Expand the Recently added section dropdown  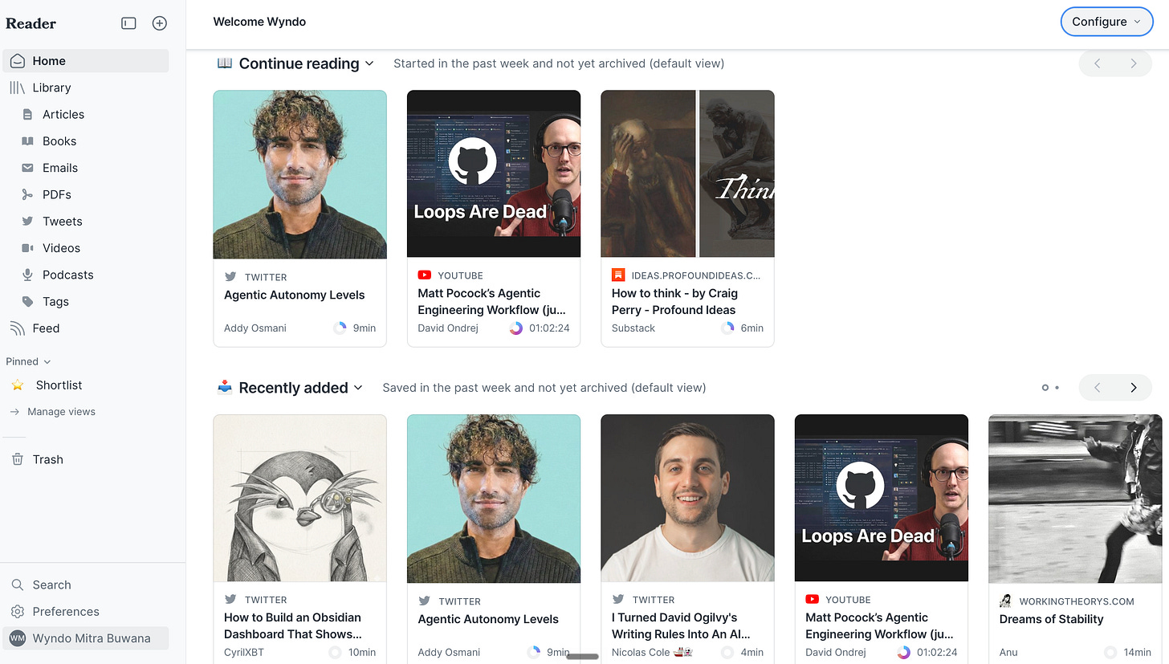pyautogui.click(x=358, y=388)
